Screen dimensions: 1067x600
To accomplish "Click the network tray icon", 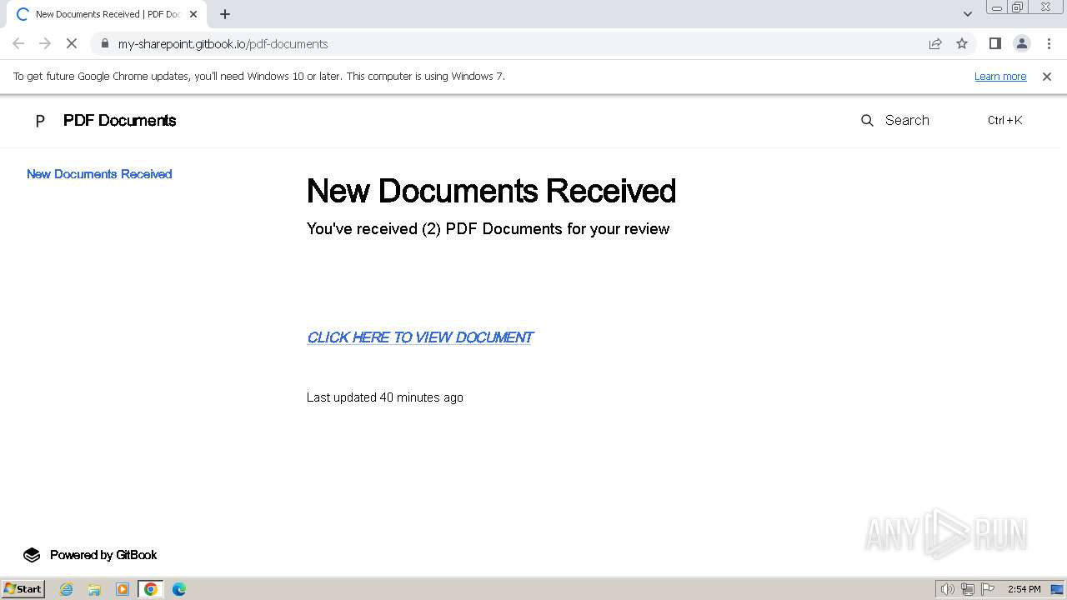I will pos(968,589).
